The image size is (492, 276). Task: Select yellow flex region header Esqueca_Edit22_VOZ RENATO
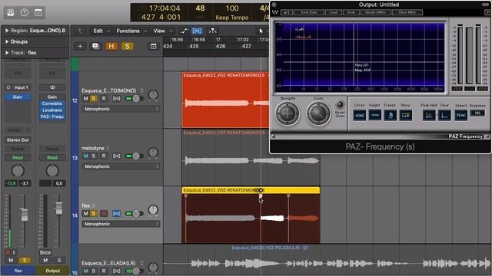click(251, 190)
